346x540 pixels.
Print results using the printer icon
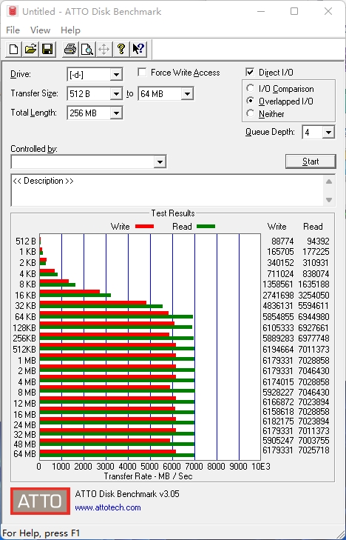point(70,49)
